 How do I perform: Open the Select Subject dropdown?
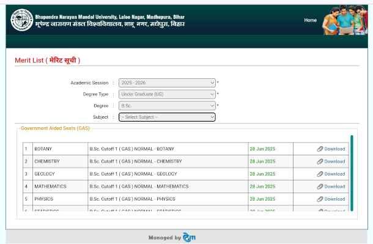click(x=167, y=117)
